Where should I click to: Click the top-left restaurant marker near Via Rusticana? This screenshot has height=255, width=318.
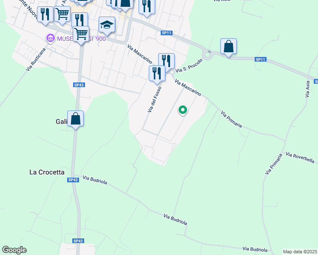click(45, 16)
